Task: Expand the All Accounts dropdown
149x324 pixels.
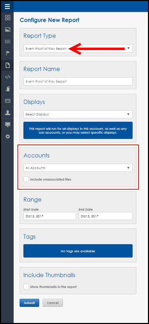Action: tap(78, 168)
